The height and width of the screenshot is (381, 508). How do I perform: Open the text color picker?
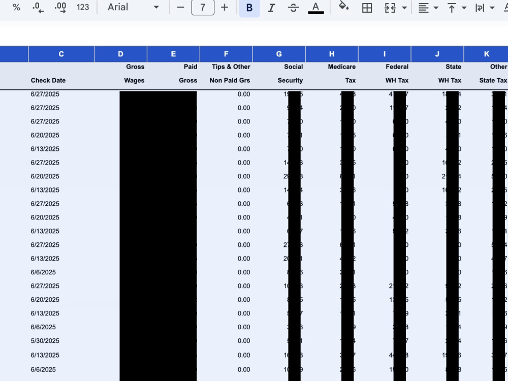[315, 8]
